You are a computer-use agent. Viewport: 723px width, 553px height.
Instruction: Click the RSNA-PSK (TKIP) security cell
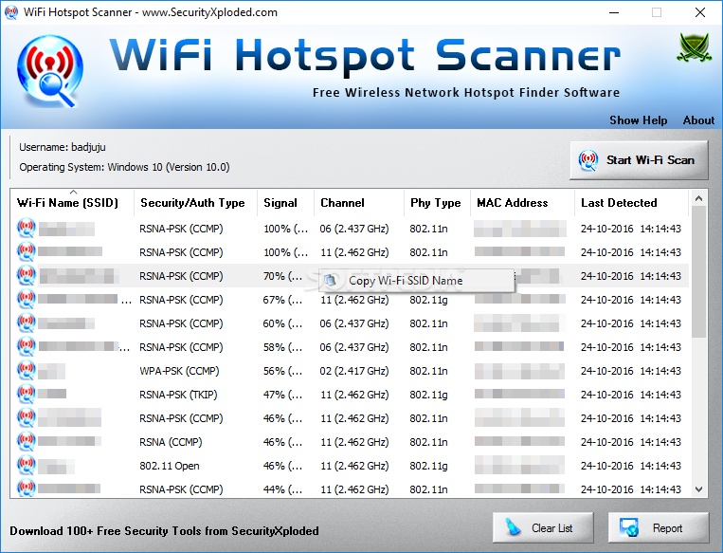click(178, 395)
